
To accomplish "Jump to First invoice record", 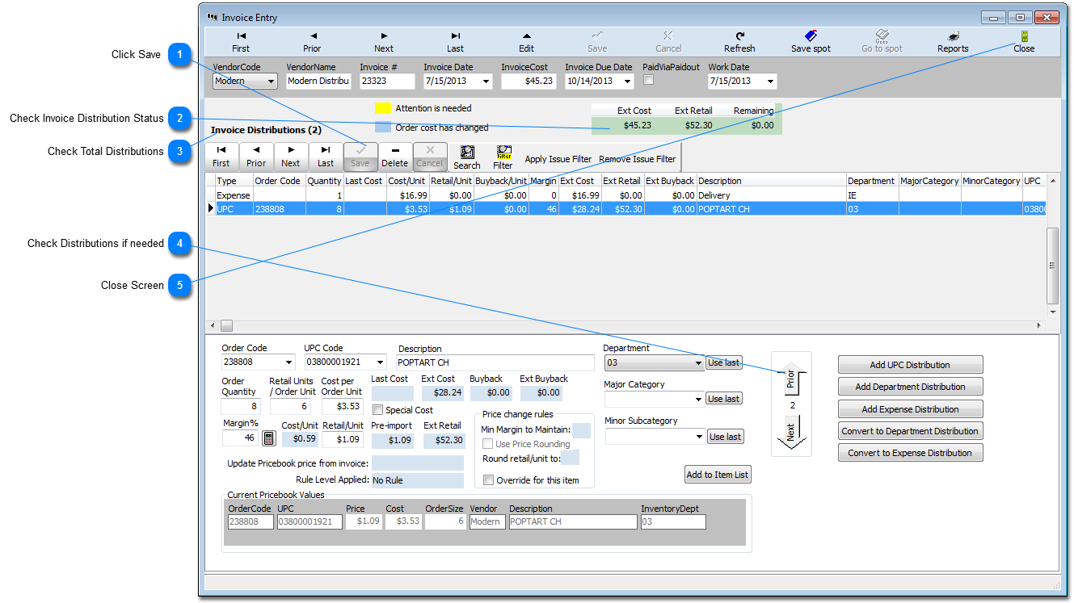I will pyautogui.click(x=240, y=40).
